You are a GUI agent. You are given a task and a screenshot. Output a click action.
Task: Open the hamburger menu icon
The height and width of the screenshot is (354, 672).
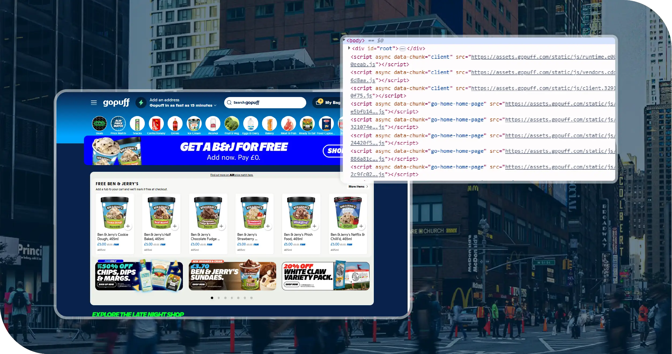(x=94, y=103)
